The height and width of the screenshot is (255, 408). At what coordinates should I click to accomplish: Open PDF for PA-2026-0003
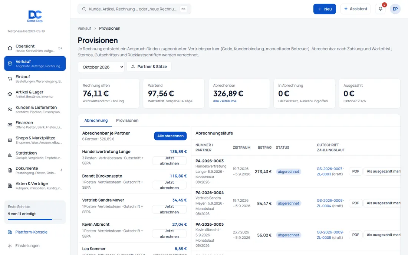tap(355, 171)
